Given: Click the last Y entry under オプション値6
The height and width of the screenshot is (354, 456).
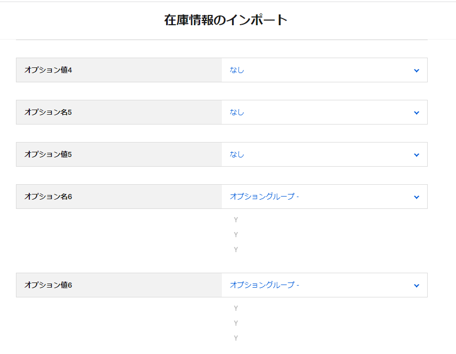Looking at the screenshot, I should coord(236,339).
